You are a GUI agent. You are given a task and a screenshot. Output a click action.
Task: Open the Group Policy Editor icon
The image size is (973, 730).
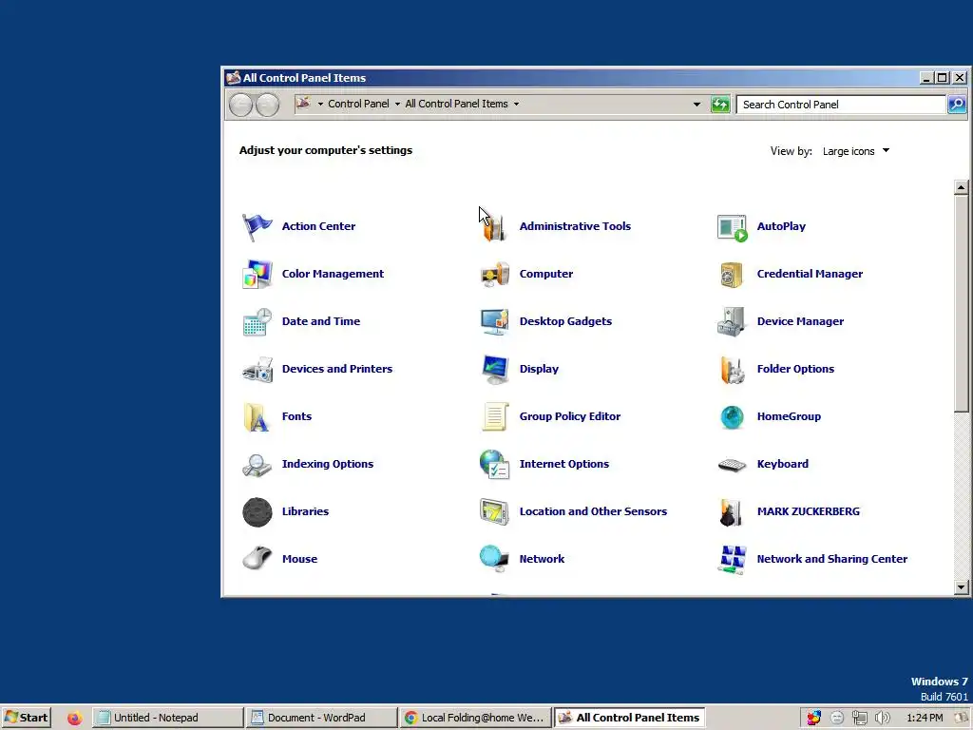click(494, 416)
